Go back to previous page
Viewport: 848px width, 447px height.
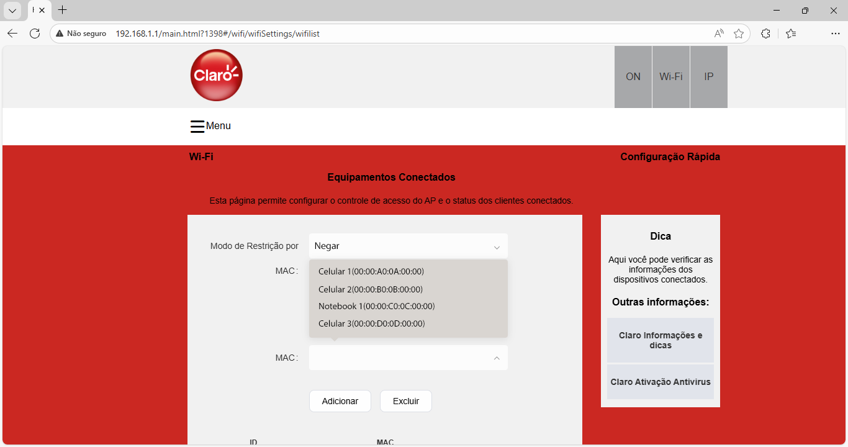[x=12, y=34]
